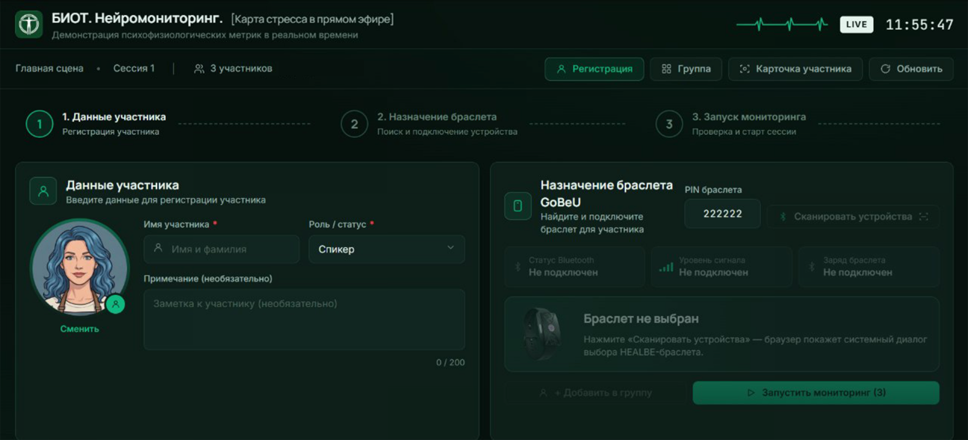Click the Сменить avatar link
968x440 pixels.
point(80,329)
